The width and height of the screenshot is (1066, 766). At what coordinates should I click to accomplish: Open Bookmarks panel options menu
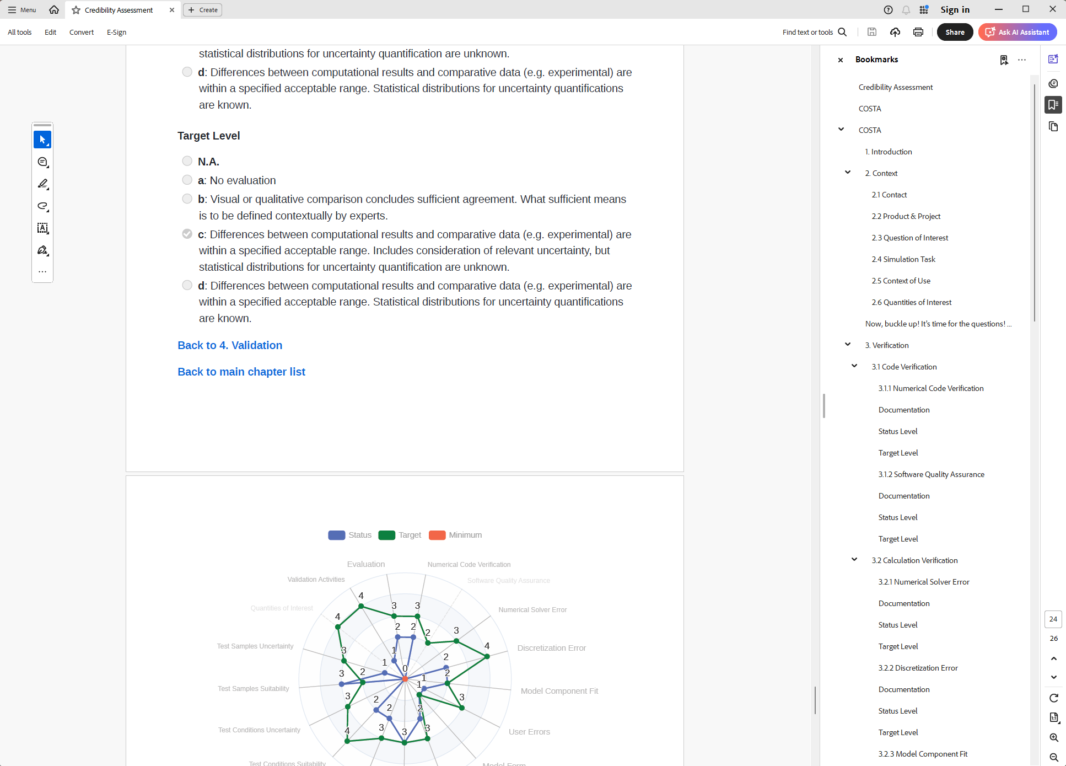(1022, 60)
